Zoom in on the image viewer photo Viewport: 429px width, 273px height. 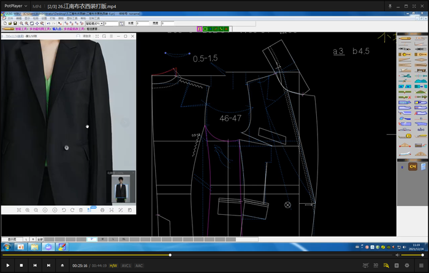tap(28, 210)
